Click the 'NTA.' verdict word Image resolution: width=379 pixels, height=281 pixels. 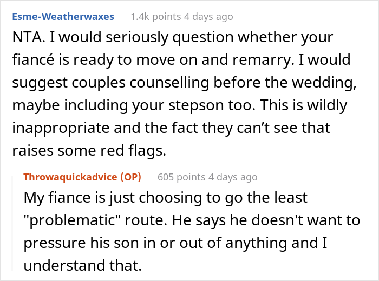click(29, 37)
